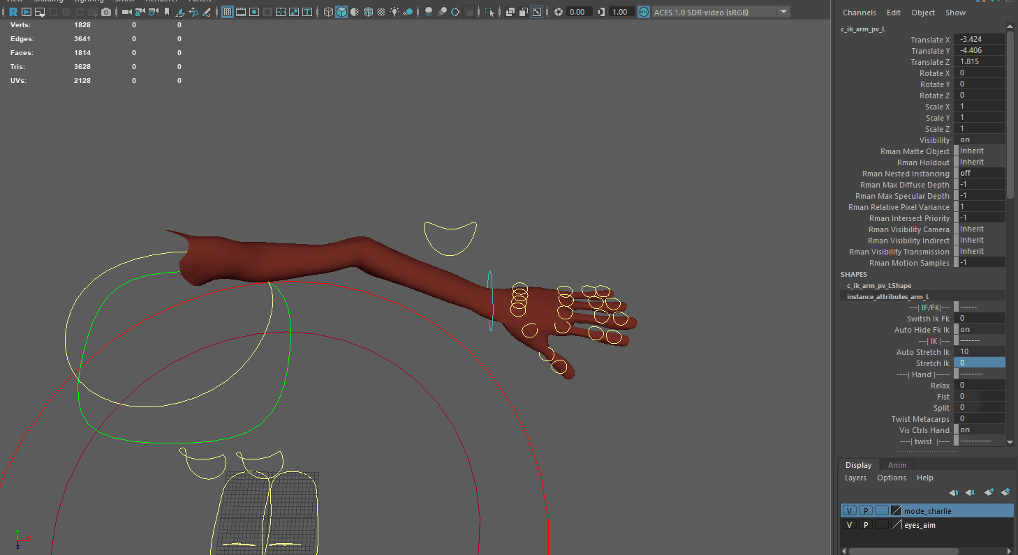1018x555 pixels.
Task: Toggle the motion blur icon
Action: click(x=442, y=12)
